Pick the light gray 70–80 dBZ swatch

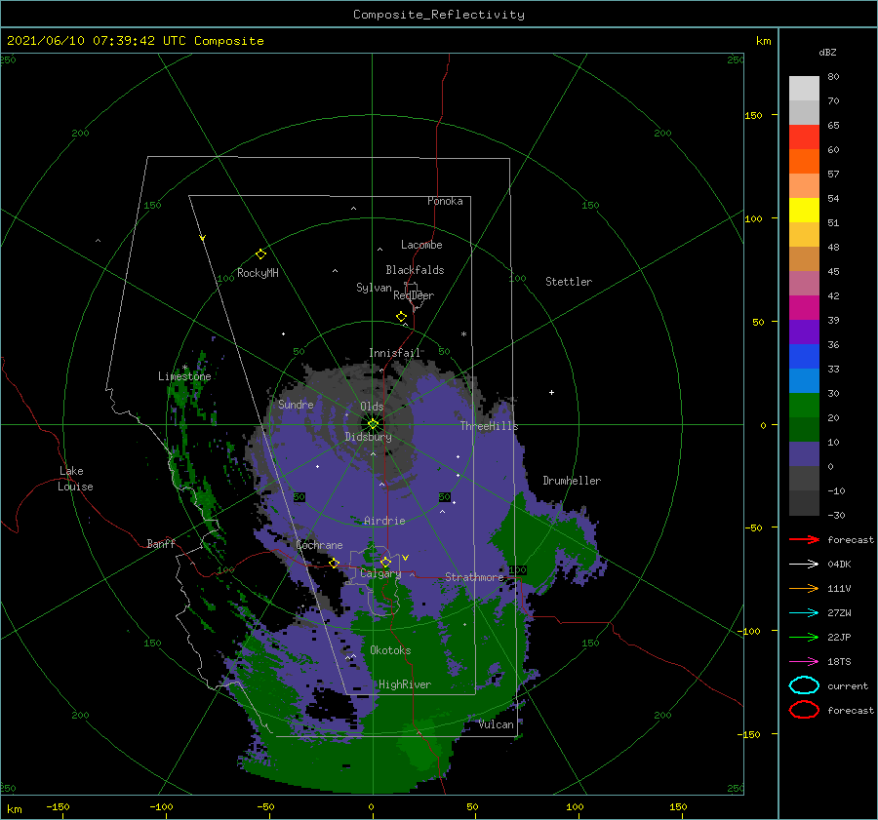coord(804,88)
